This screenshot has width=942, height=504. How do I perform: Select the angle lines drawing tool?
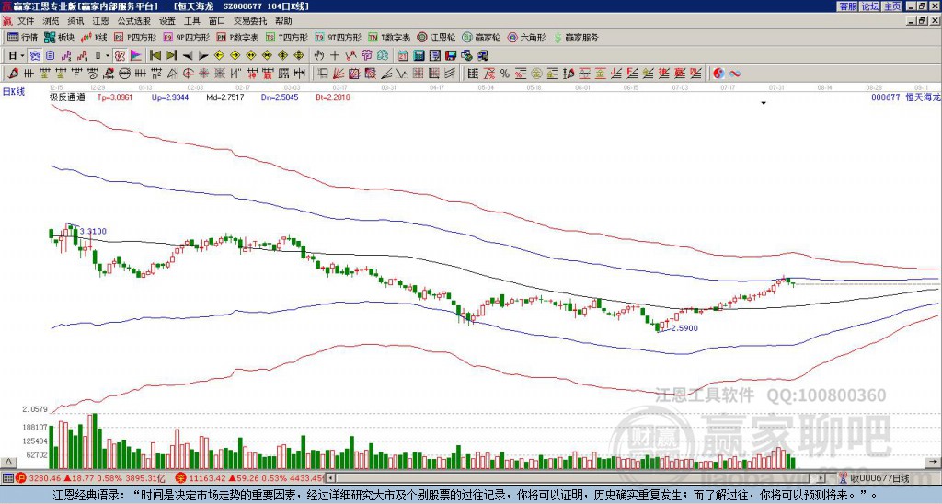385,74
